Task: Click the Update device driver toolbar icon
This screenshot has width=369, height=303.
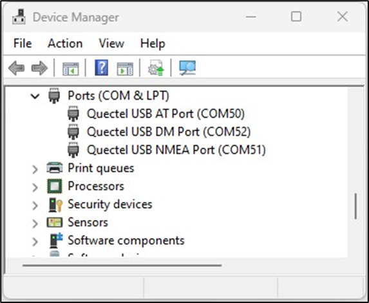Action: click(156, 68)
